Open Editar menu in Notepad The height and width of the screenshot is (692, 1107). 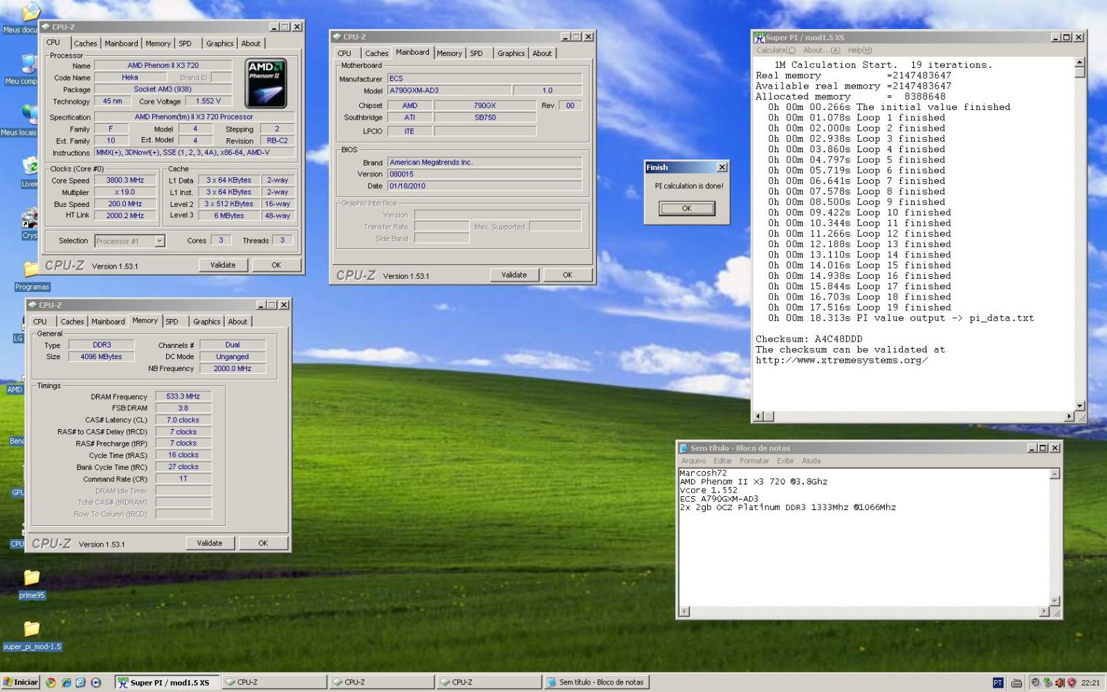click(x=723, y=461)
